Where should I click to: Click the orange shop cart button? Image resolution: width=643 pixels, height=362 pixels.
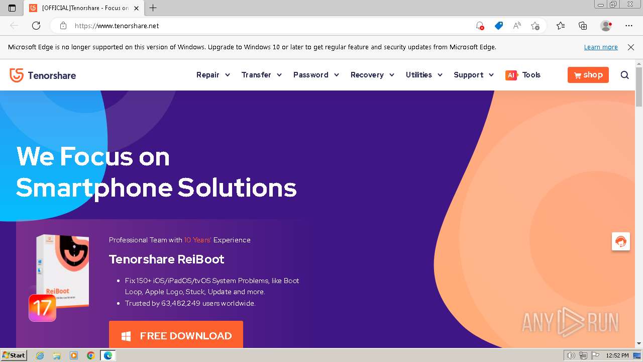588,75
